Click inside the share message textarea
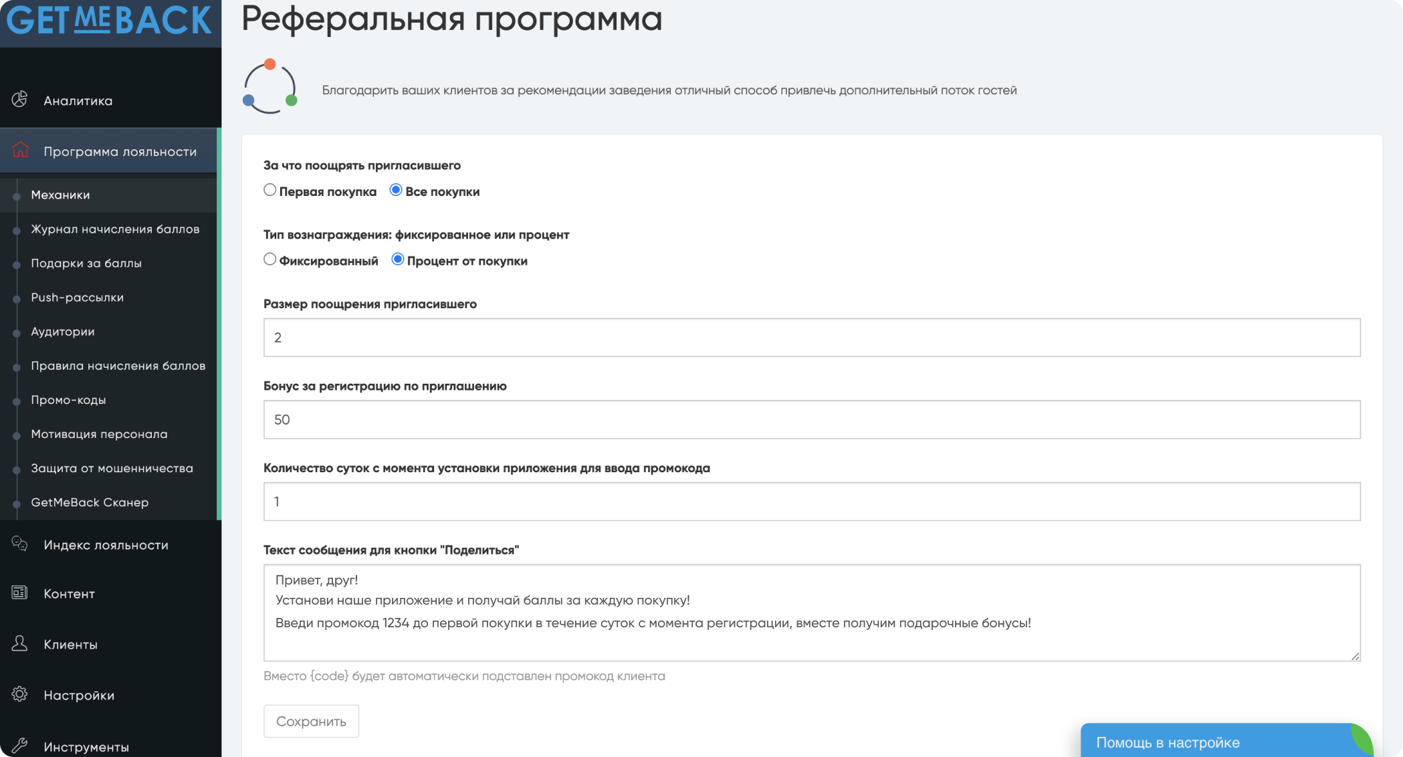Image resolution: width=1403 pixels, height=757 pixels. (812, 613)
